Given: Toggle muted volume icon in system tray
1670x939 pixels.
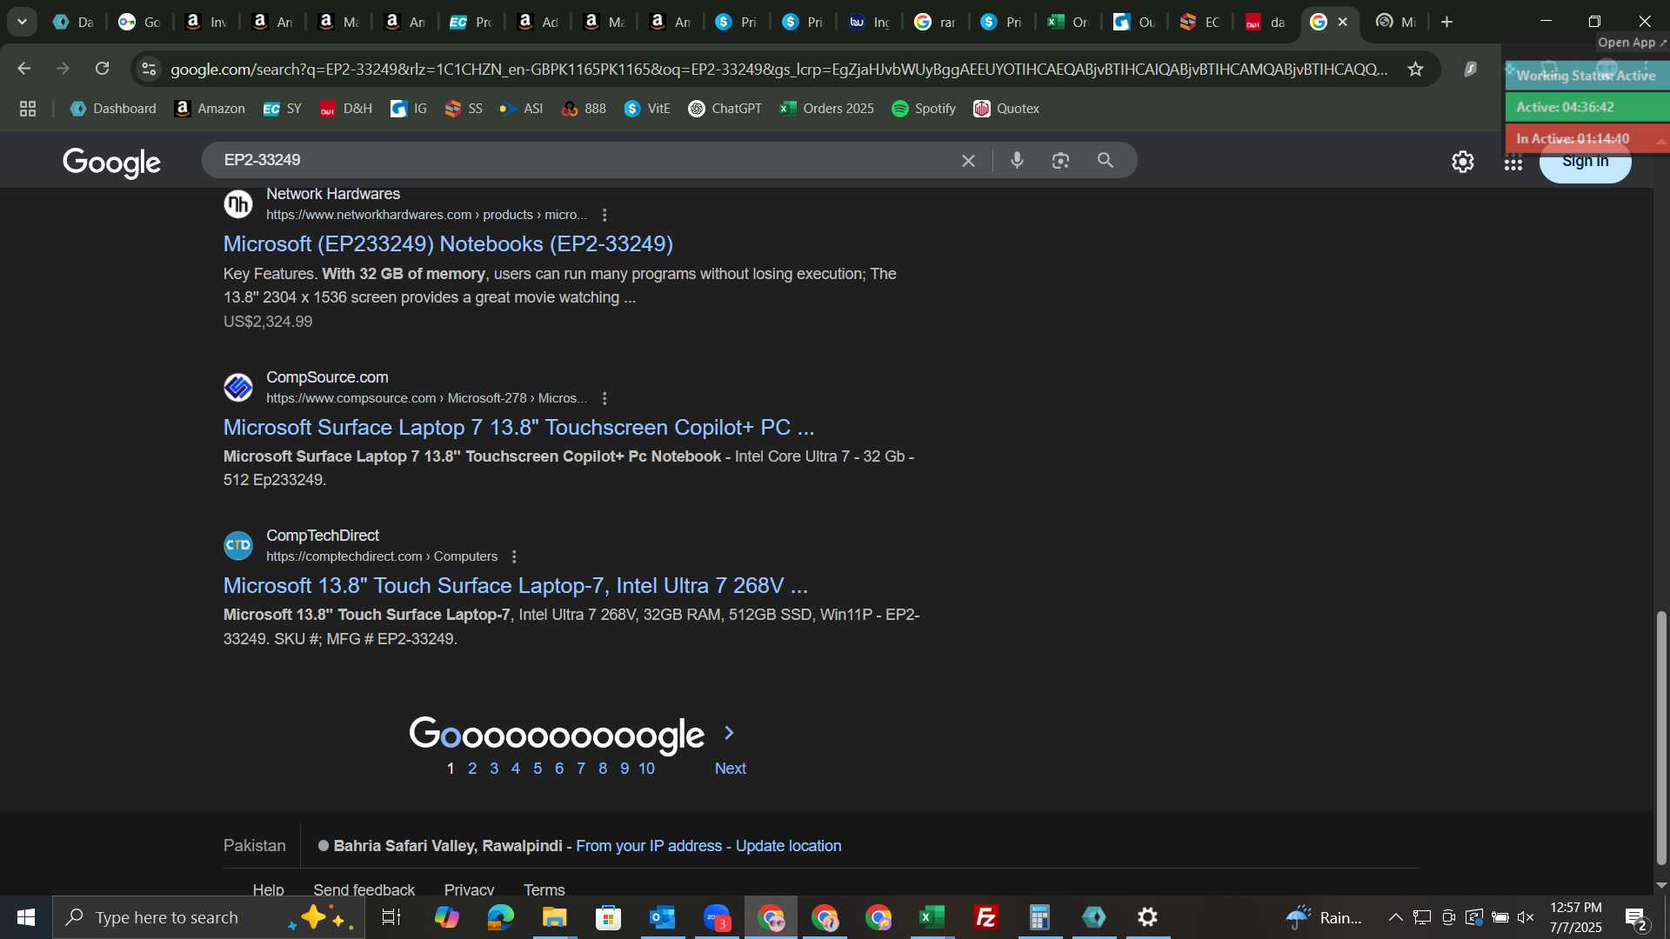Looking at the screenshot, I should tap(1526, 917).
